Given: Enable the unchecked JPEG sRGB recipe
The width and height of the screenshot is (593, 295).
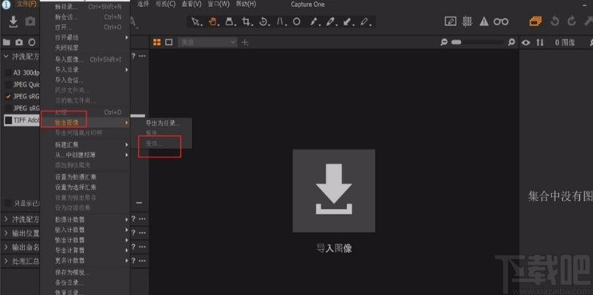Looking at the screenshot, I should click(x=8, y=108).
